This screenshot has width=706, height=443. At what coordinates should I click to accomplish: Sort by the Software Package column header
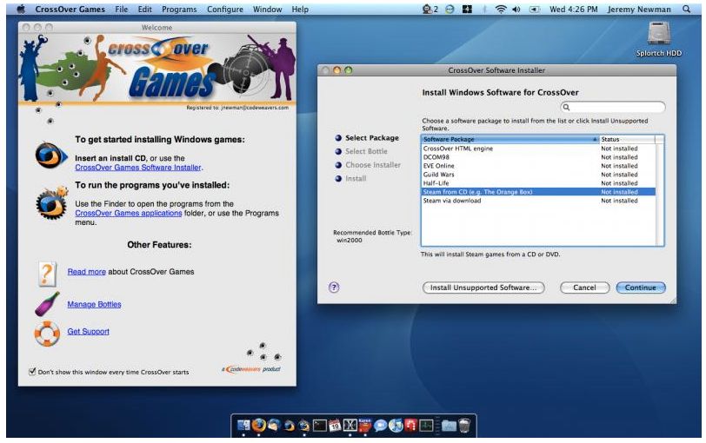click(510, 140)
